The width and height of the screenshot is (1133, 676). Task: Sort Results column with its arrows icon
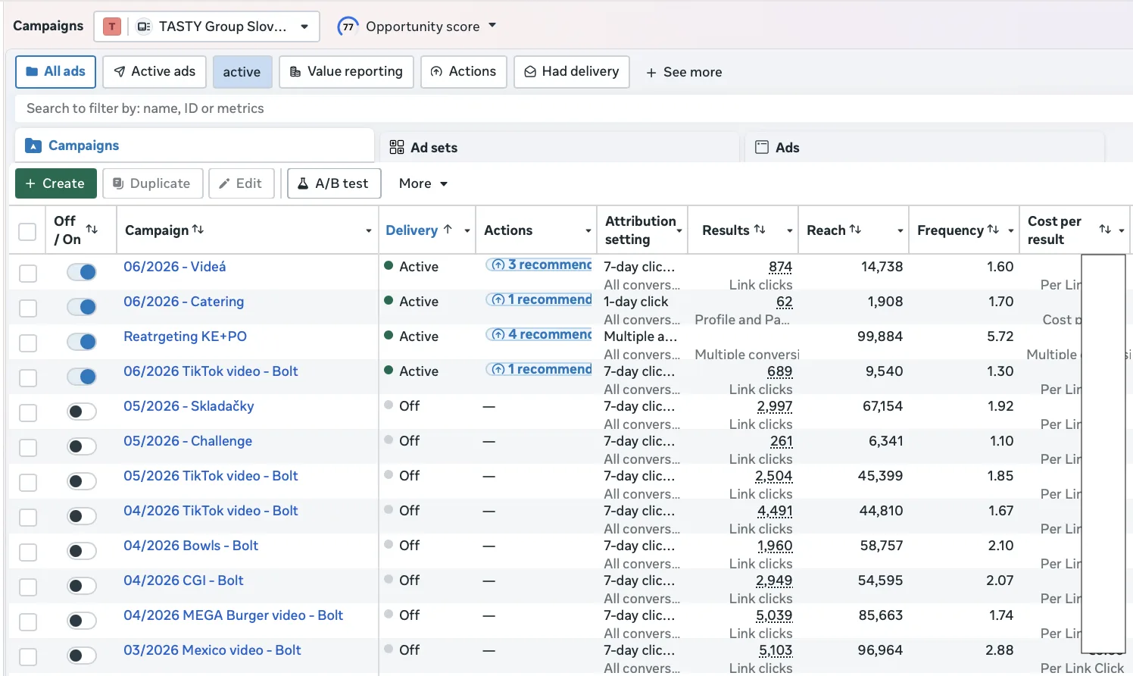click(x=760, y=229)
